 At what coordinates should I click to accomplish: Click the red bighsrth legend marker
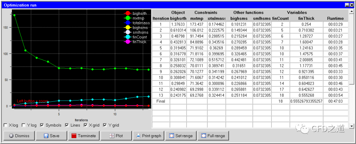(128, 13)
